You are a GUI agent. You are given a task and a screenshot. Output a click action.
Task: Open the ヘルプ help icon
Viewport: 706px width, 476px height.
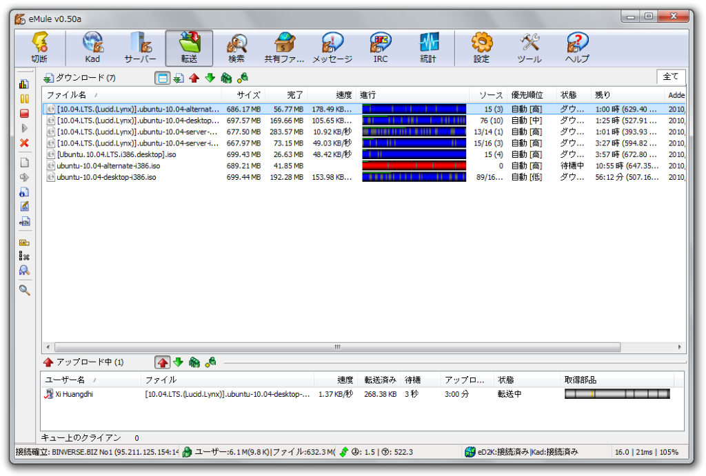pos(577,48)
